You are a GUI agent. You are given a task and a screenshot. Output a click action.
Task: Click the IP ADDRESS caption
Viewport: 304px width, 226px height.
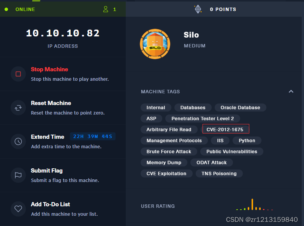tap(63, 46)
